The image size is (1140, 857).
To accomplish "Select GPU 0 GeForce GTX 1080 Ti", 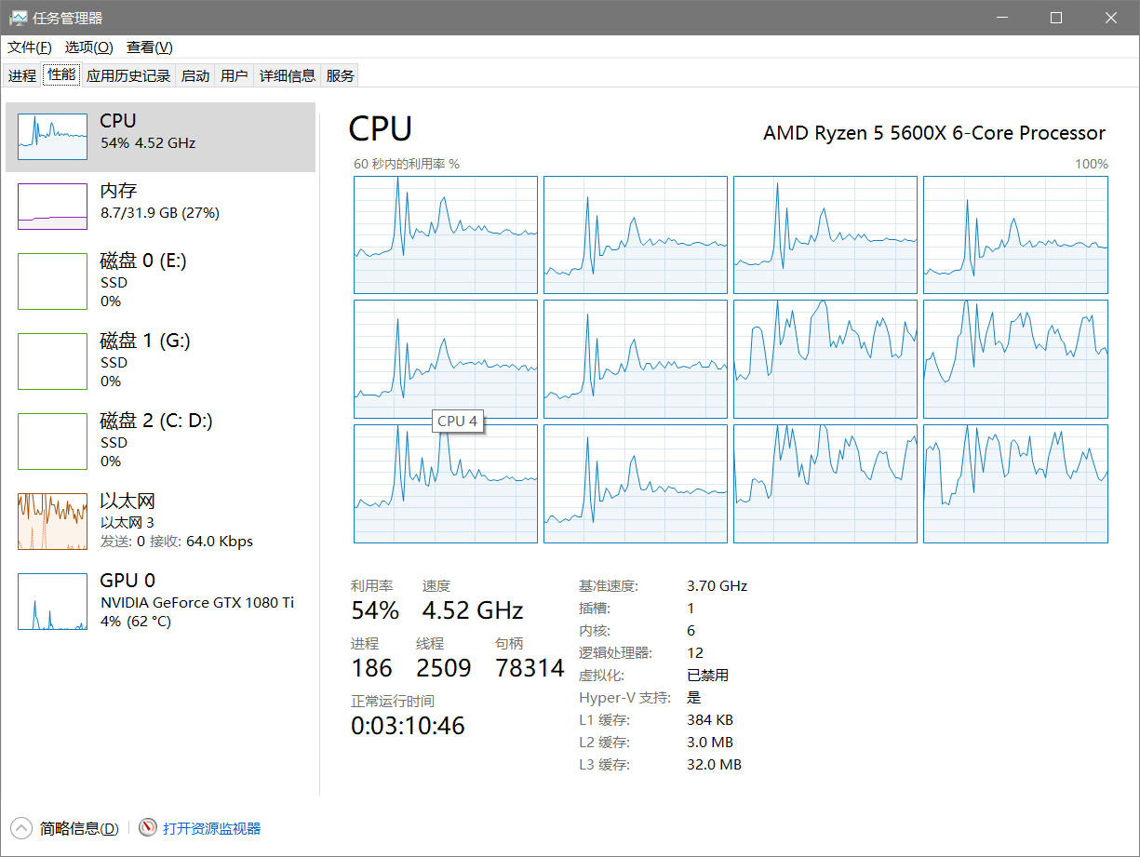I will coord(52,601).
